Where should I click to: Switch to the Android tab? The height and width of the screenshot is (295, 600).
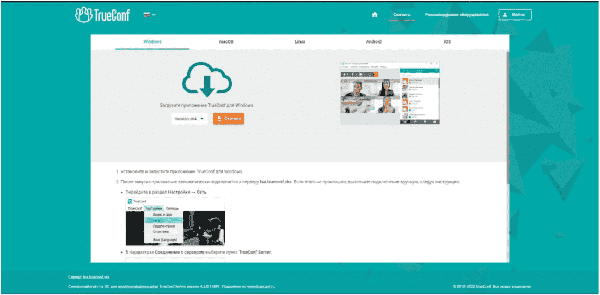point(374,42)
